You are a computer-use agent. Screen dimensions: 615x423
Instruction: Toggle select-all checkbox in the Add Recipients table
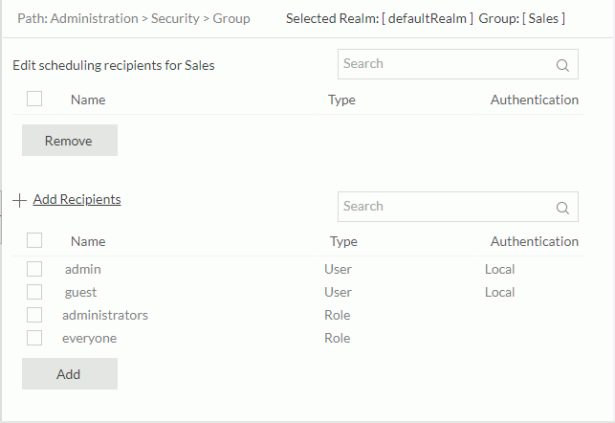click(x=34, y=240)
